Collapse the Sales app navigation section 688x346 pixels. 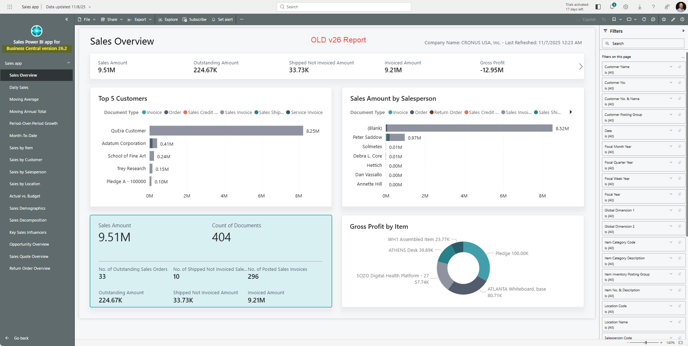(68, 63)
